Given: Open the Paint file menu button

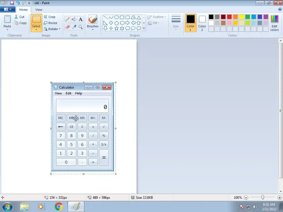Looking at the screenshot, I should pos(7,9).
